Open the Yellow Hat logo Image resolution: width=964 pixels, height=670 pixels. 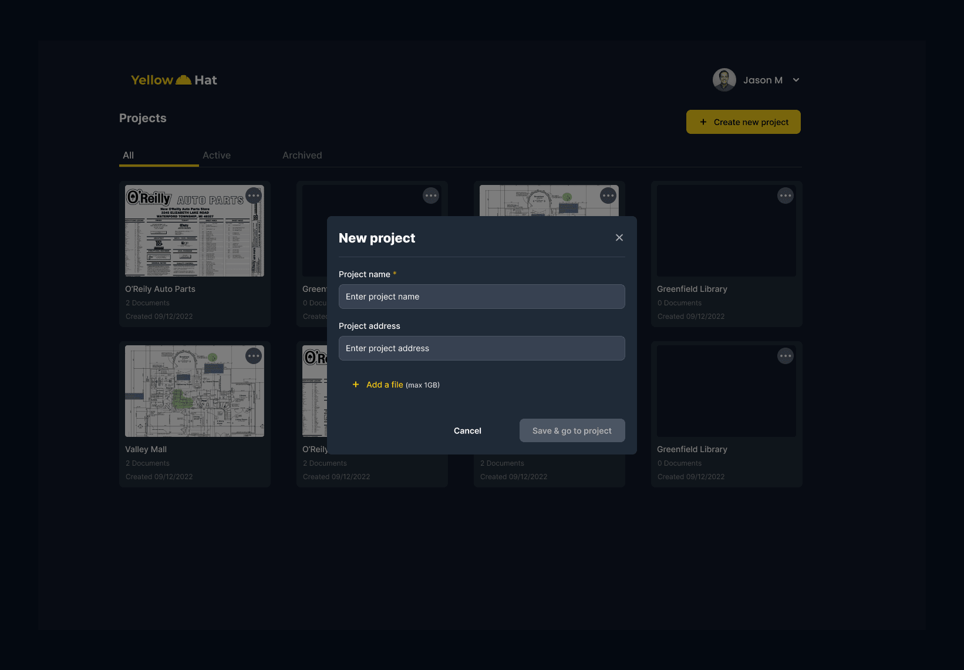coord(174,80)
